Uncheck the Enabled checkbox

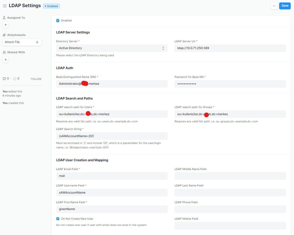coord(58,20)
